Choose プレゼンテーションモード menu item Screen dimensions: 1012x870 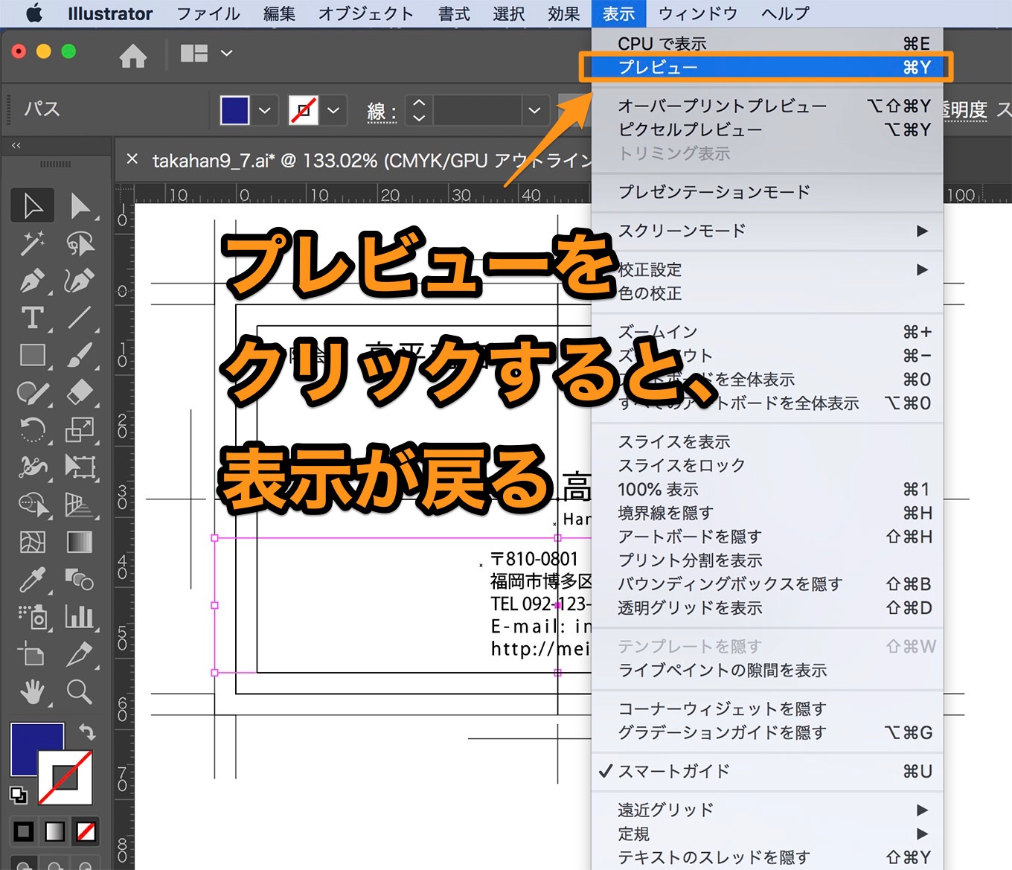766,192
